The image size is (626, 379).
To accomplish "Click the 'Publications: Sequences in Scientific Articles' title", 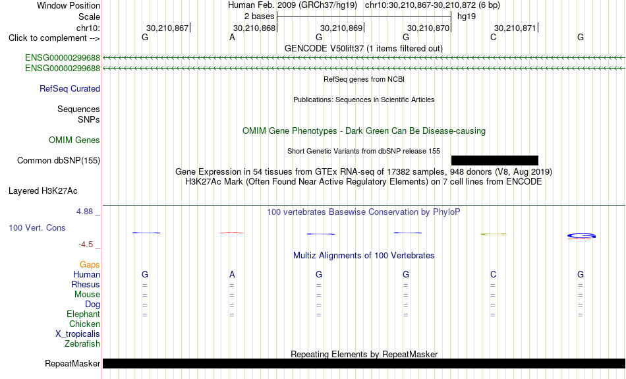I will (364, 100).
